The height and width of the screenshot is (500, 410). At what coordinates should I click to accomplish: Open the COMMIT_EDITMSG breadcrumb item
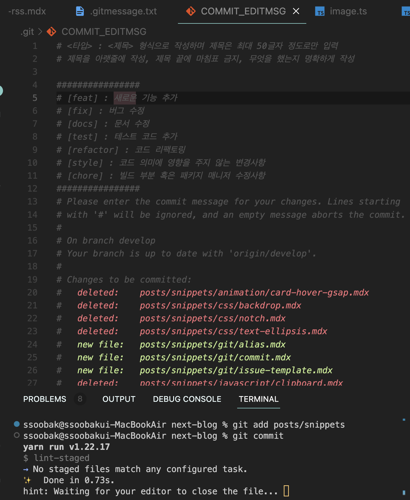point(104,32)
